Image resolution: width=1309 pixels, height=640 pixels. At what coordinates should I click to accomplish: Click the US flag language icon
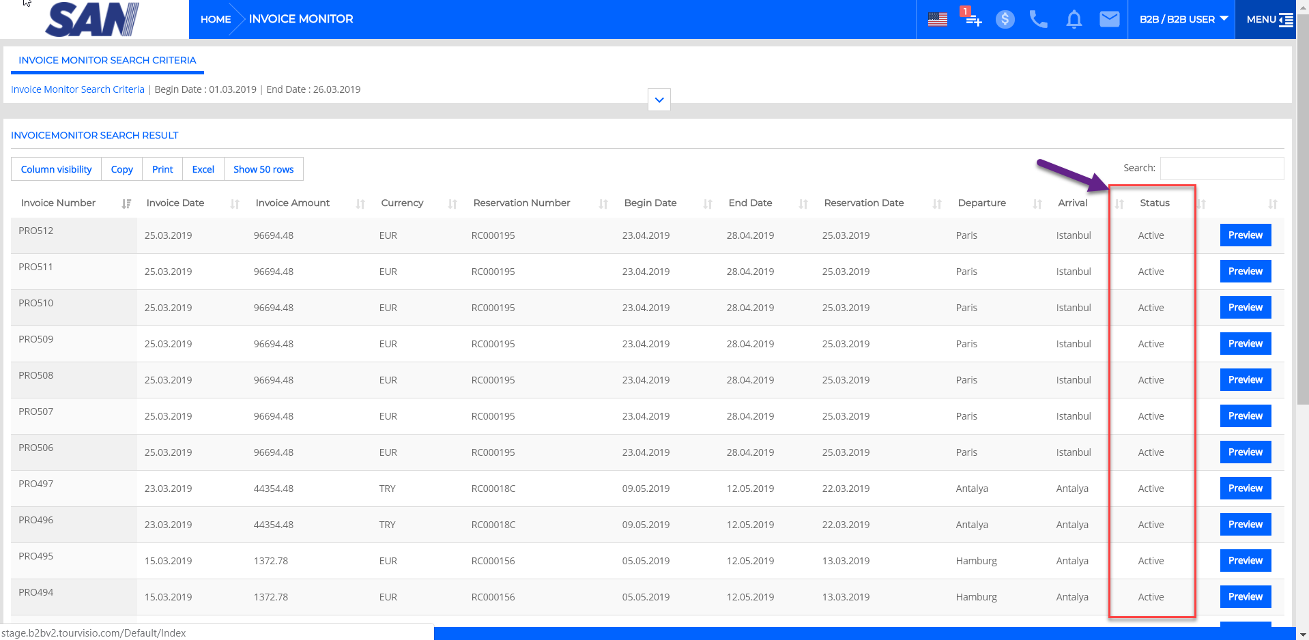coord(937,20)
